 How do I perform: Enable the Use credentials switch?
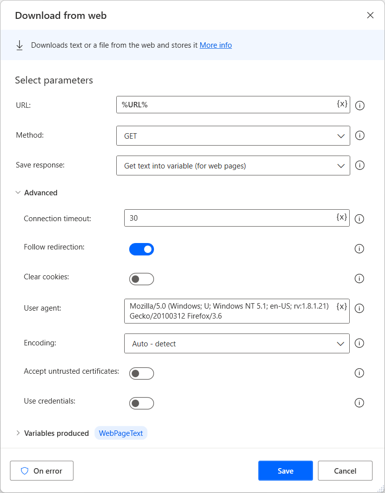coord(142,403)
